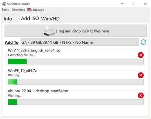This screenshot has height=119, width=151.
Task: Click the AIO Boot app icon in title bar
Action: tap(4, 4)
